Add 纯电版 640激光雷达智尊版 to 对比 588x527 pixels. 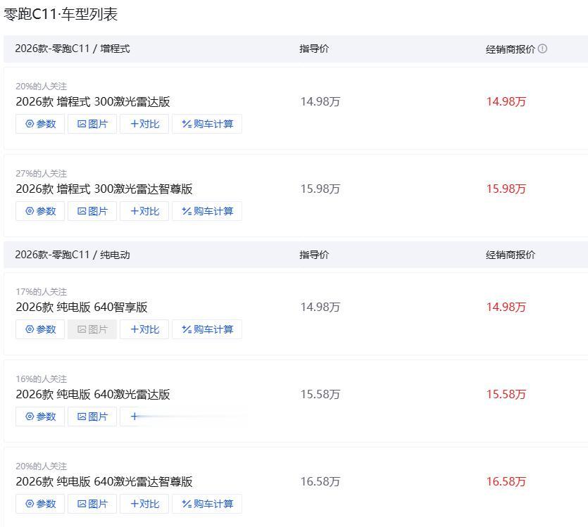[x=144, y=504]
